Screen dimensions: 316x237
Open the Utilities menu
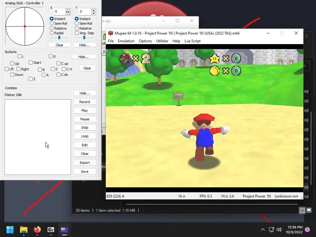click(162, 41)
